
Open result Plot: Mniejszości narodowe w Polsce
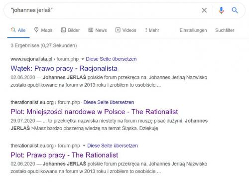click(x=94, y=112)
